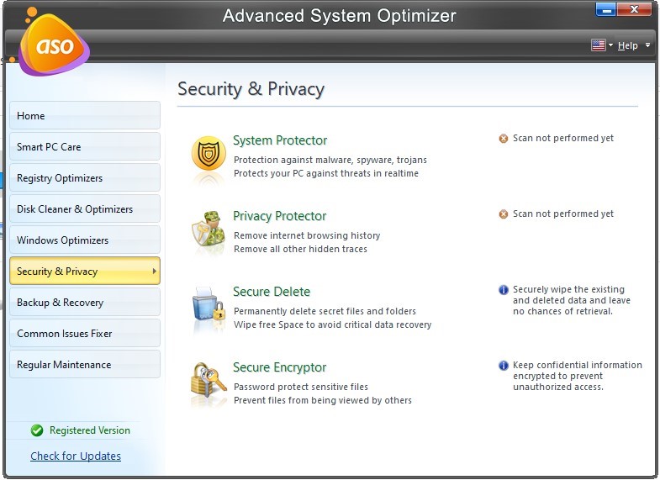The height and width of the screenshot is (480, 660).
Task: Expand the Help menu dropdown arrow
Action: pos(647,45)
